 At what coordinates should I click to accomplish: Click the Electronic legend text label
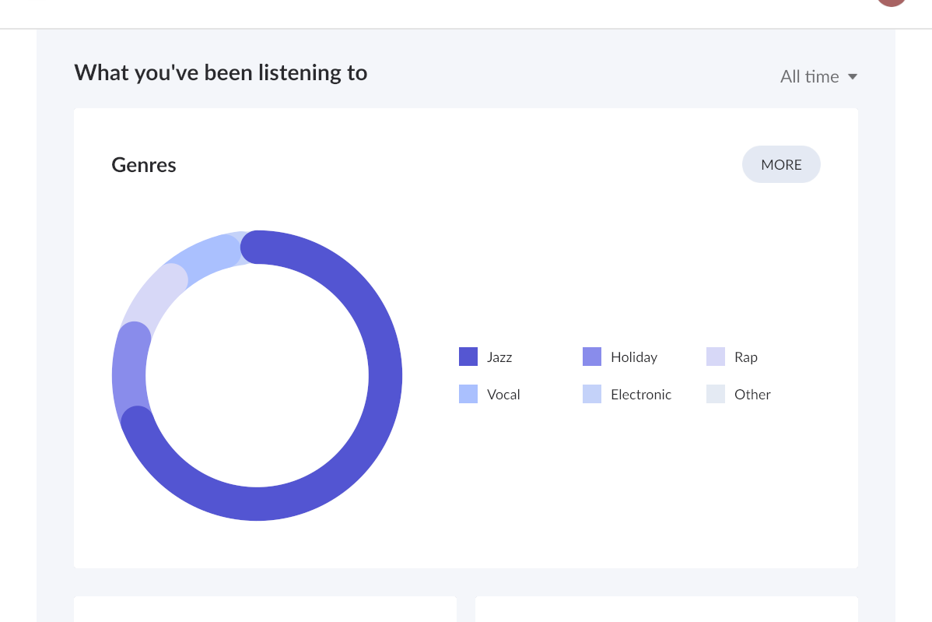tap(641, 395)
